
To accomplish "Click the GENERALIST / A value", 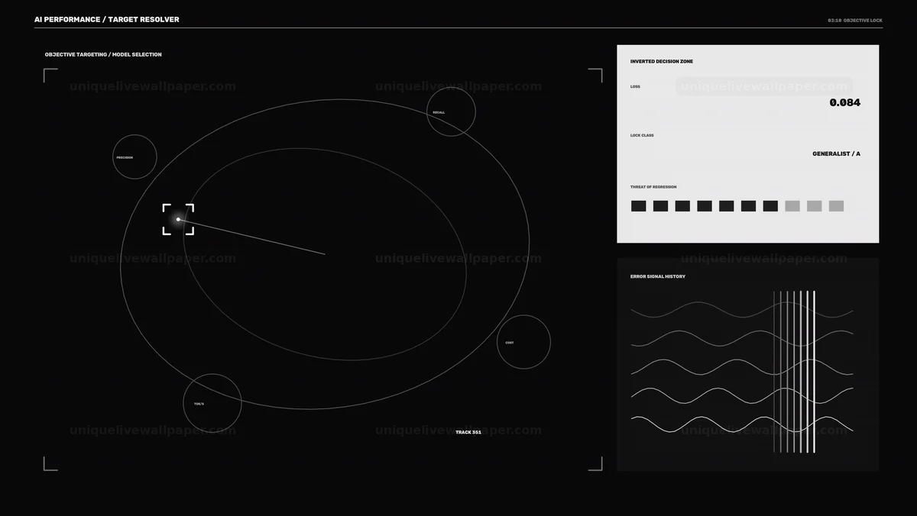I will 836,153.
